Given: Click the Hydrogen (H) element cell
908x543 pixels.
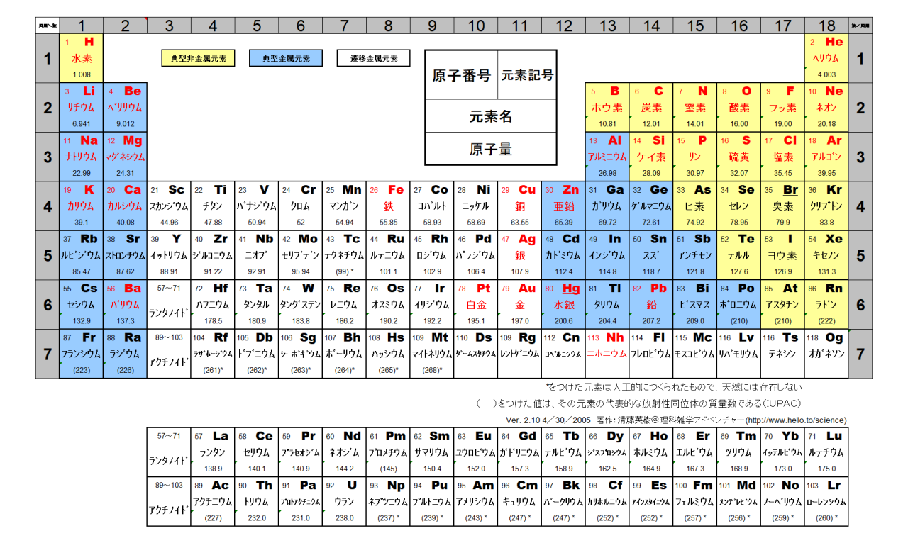Looking at the screenshot, I should coord(82,57).
